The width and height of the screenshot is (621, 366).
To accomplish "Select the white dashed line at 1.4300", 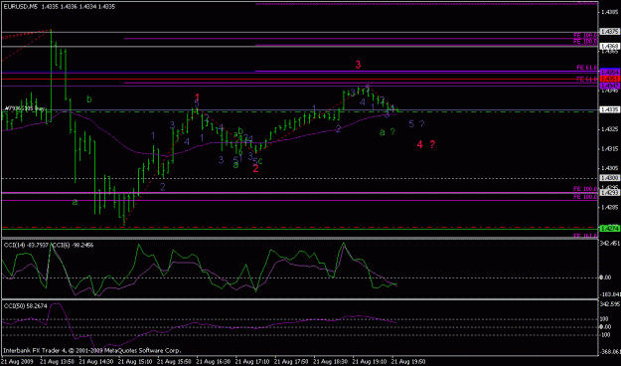I will (x=299, y=178).
